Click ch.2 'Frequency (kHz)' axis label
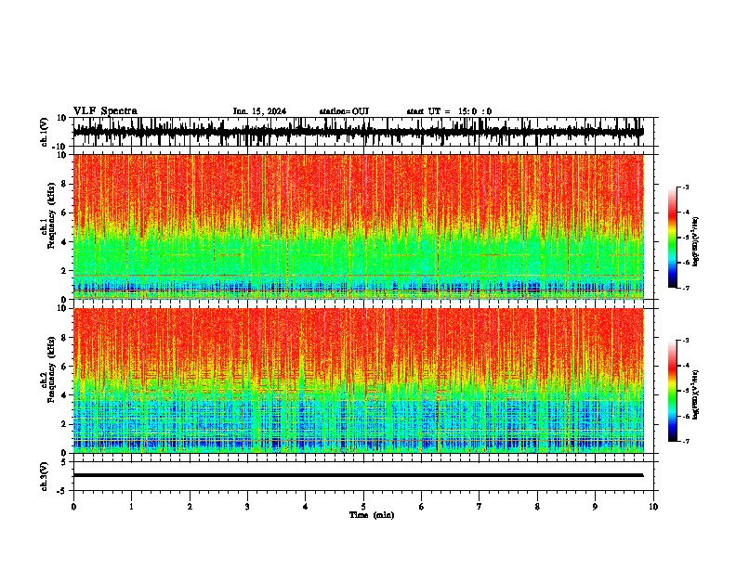The height and width of the screenshot is (568, 736). tap(51, 369)
